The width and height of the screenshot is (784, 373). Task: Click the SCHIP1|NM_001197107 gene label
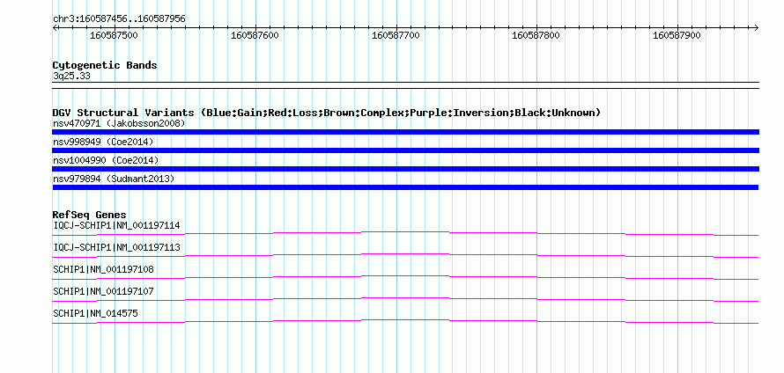[x=103, y=291]
